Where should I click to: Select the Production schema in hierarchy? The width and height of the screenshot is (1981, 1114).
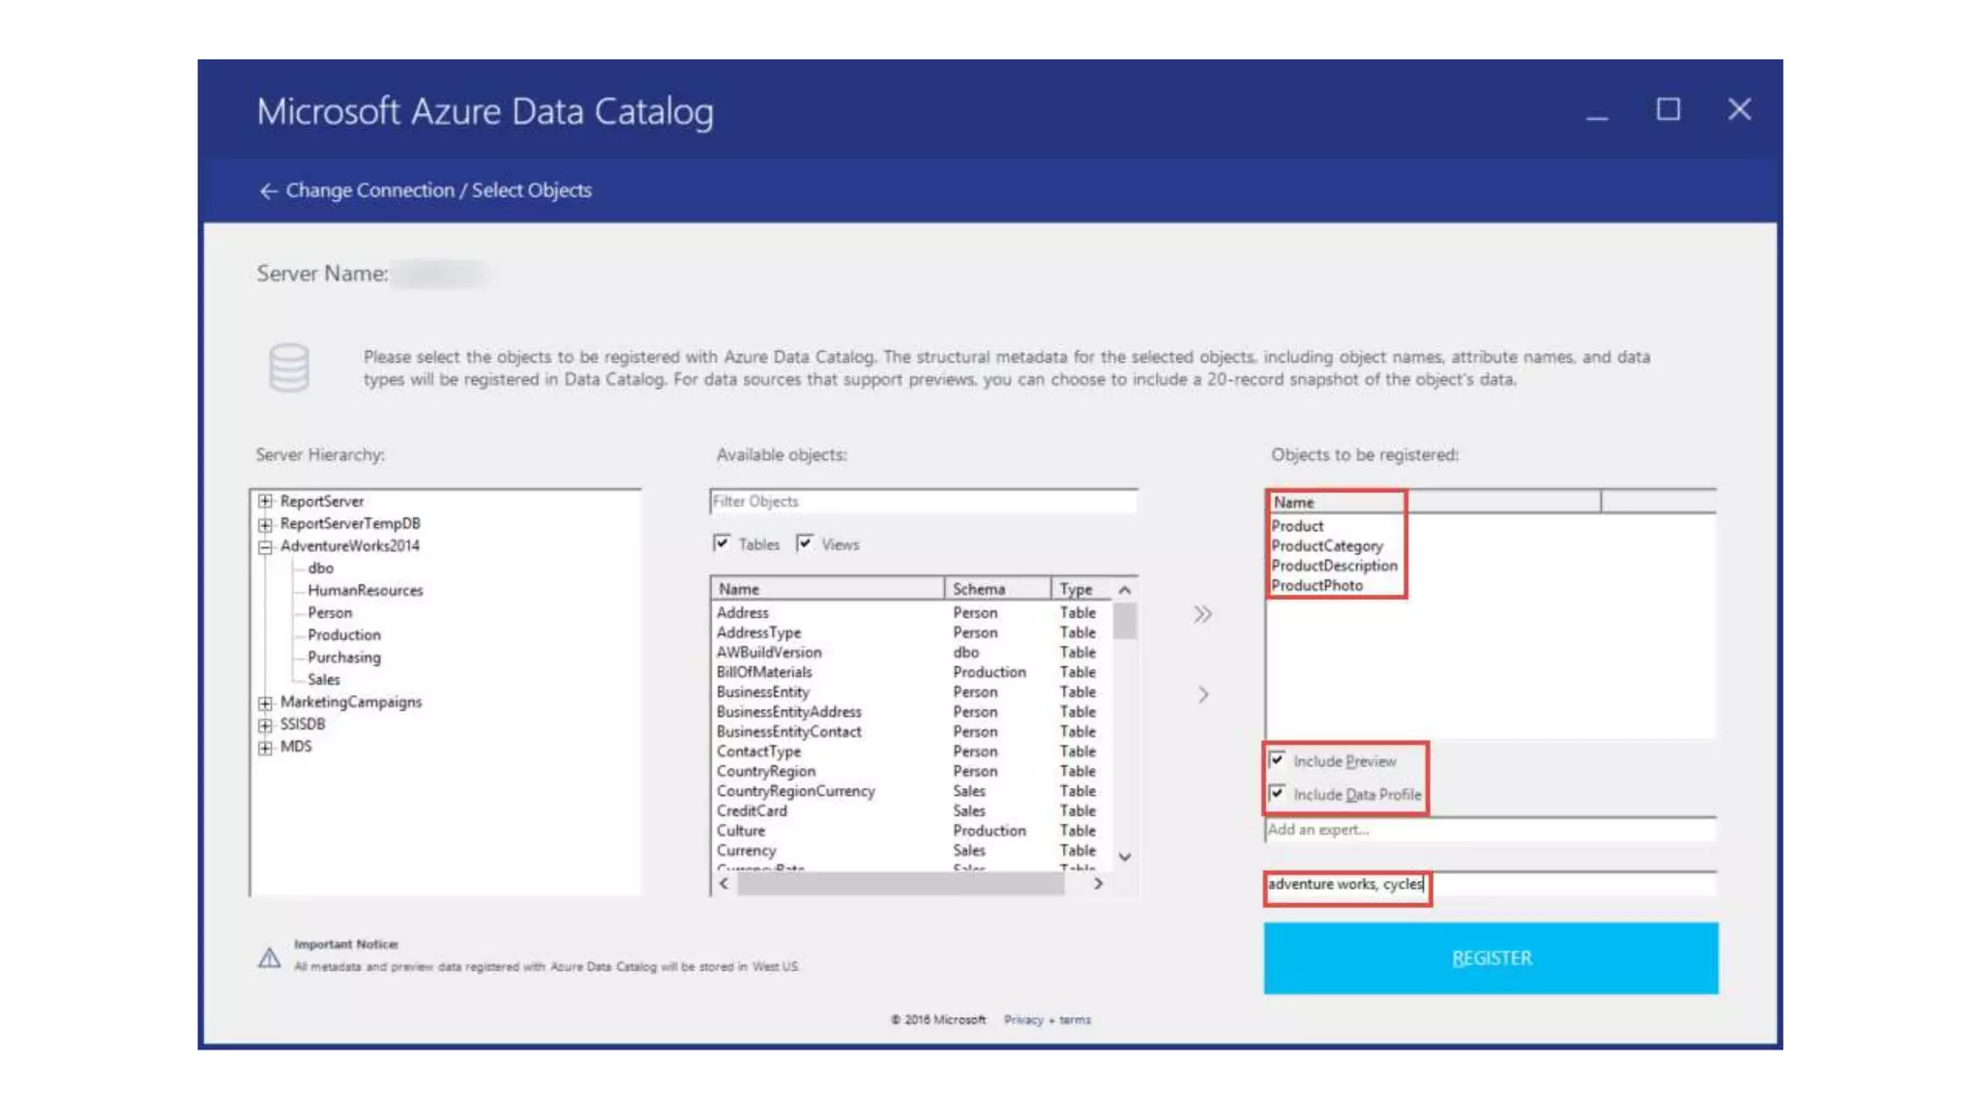pyautogui.click(x=343, y=635)
